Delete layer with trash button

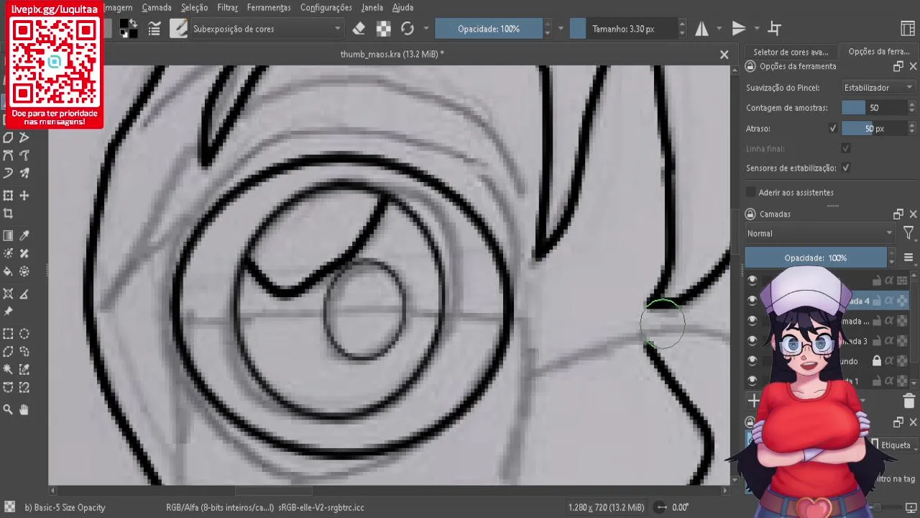pos(908,401)
